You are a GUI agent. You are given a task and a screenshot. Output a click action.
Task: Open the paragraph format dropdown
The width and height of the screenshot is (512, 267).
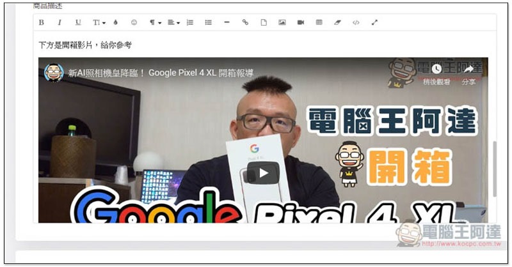156,22
